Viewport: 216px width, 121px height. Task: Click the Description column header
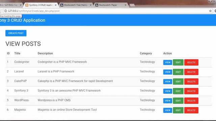[45, 53]
